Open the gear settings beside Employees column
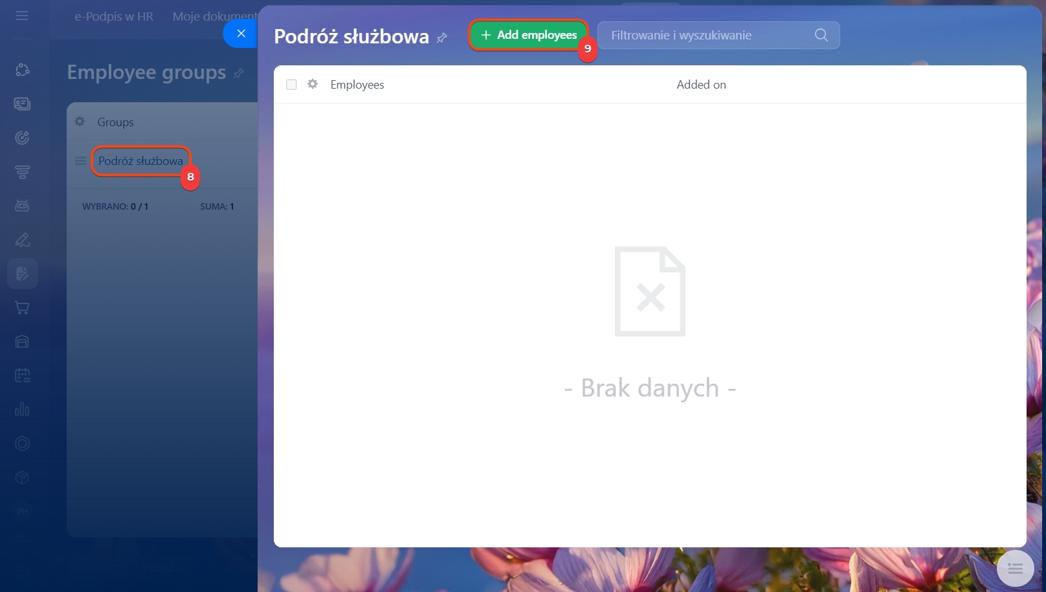This screenshot has height=592, width=1046. pyautogui.click(x=313, y=84)
